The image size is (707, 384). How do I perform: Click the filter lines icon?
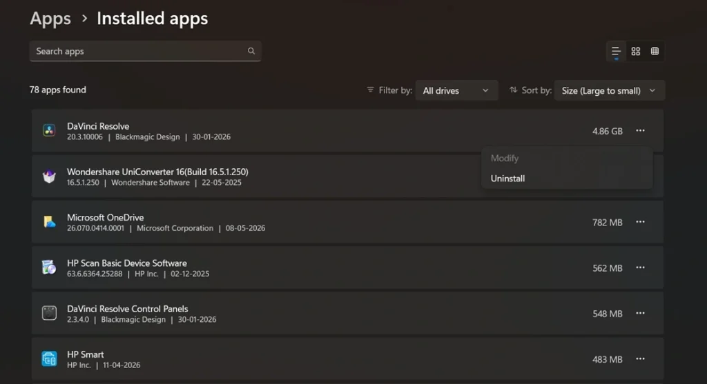[x=370, y=90]
